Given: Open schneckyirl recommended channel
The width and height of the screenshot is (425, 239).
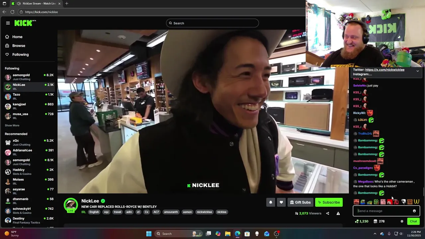Looking at the screenshot, I should coord(29,210).
